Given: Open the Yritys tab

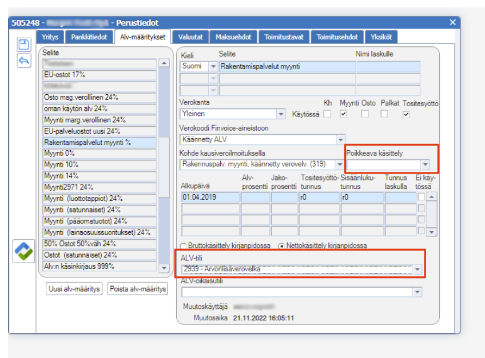Looking at the screenshot, I should (50, 37).
